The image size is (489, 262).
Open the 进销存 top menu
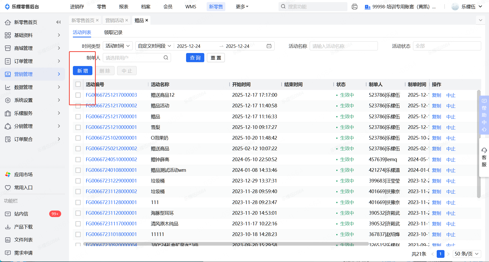click(77, 7)
